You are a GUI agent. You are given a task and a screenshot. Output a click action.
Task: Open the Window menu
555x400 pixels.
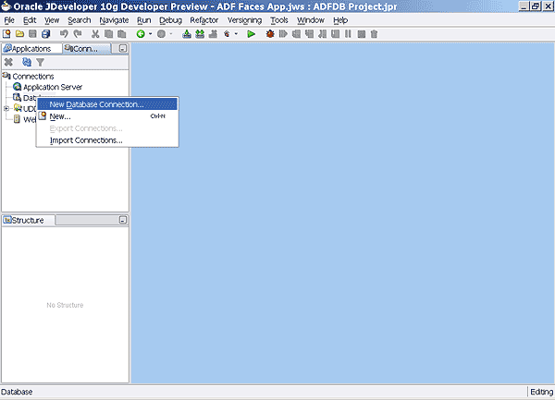[311, 20]
